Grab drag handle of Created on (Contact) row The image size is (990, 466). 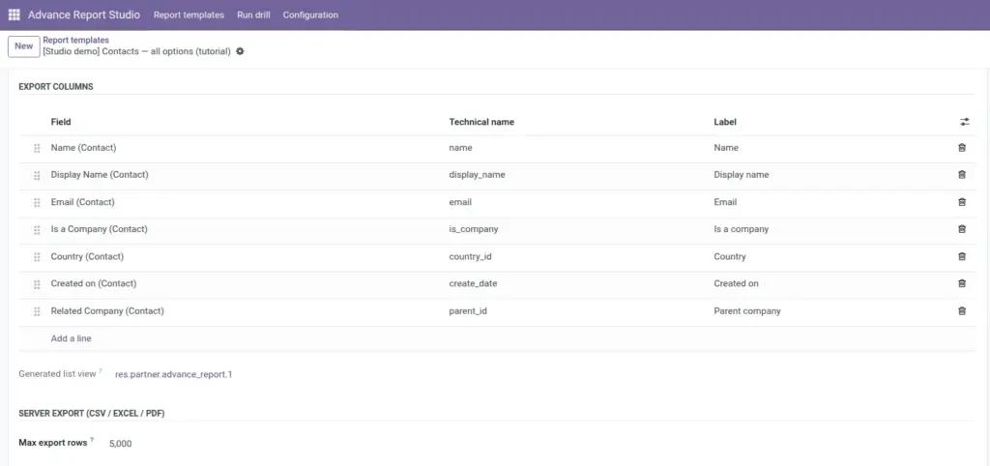pos(37,284)
